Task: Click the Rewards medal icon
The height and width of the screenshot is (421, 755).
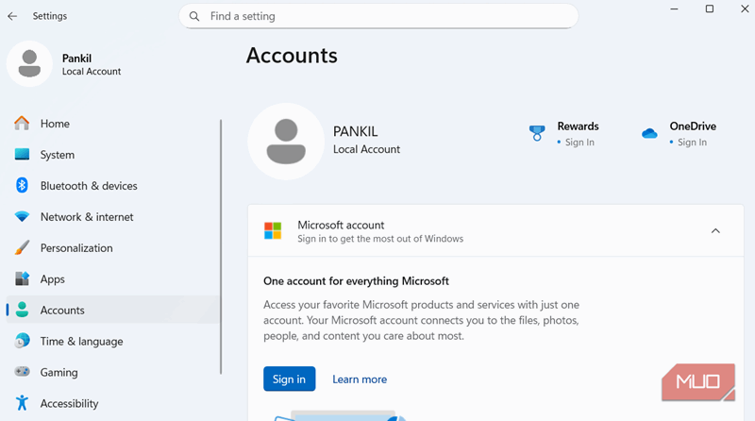Action: coord(537,134)
